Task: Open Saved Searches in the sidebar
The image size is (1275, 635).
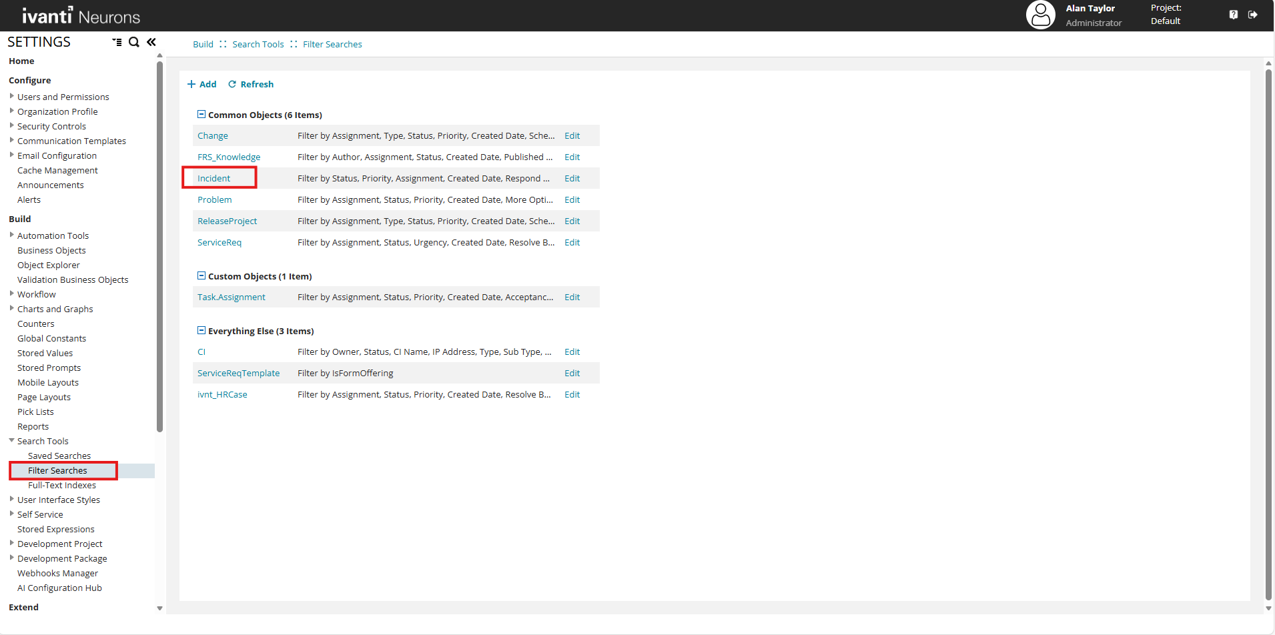Action: click(59, 456)
